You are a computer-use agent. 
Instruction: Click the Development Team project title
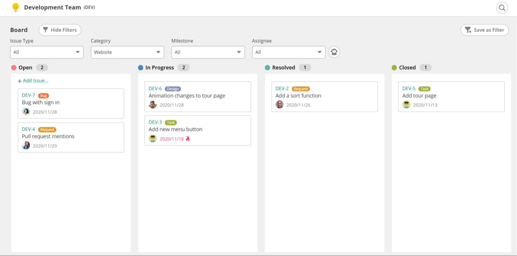pyautogui.click(x=53, y=7)
